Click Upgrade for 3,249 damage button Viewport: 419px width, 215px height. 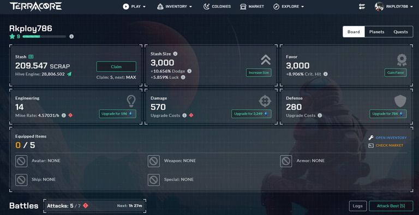coord(251,114)
